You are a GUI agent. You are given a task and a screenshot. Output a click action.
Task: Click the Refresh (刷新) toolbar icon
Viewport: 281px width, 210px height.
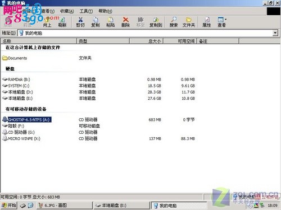click(62, 22)
